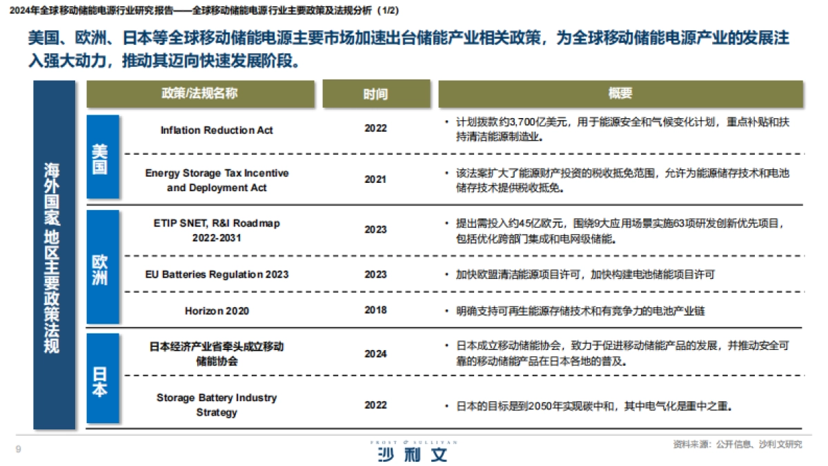Select the Inflation Reduction Act row
828x466 pixels.
coord(217,130)
